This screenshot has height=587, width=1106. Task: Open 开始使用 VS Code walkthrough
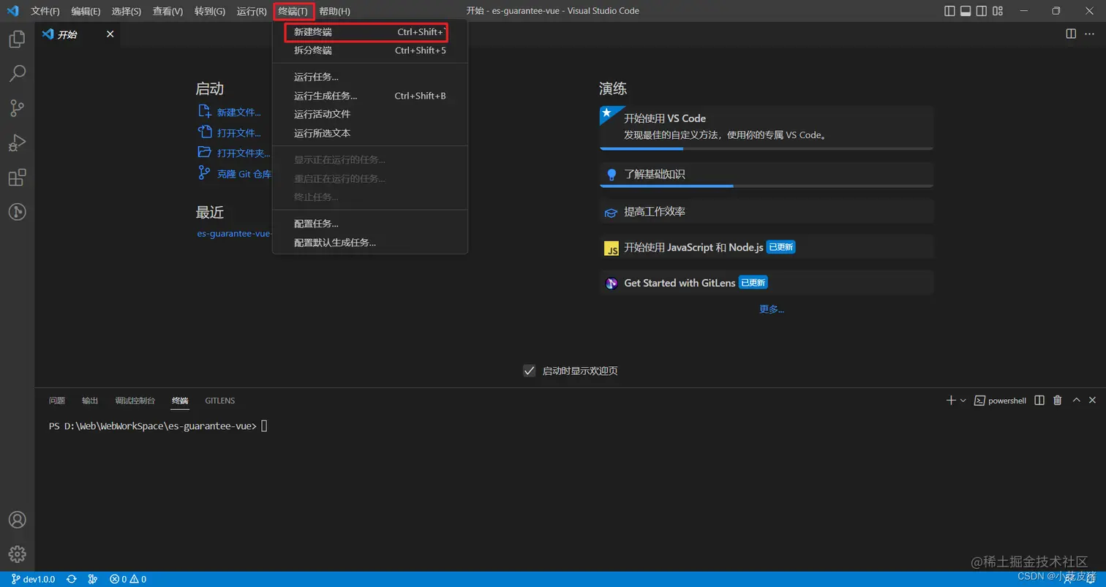point(767,127)
